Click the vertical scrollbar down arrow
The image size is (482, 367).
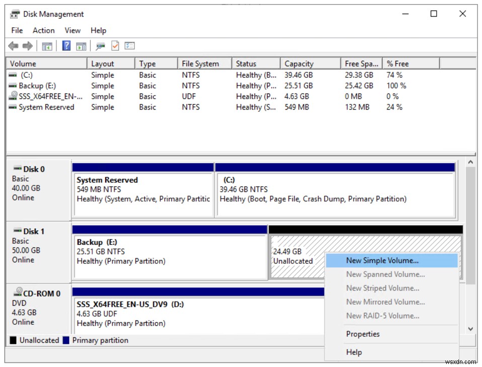pos(470,329)
